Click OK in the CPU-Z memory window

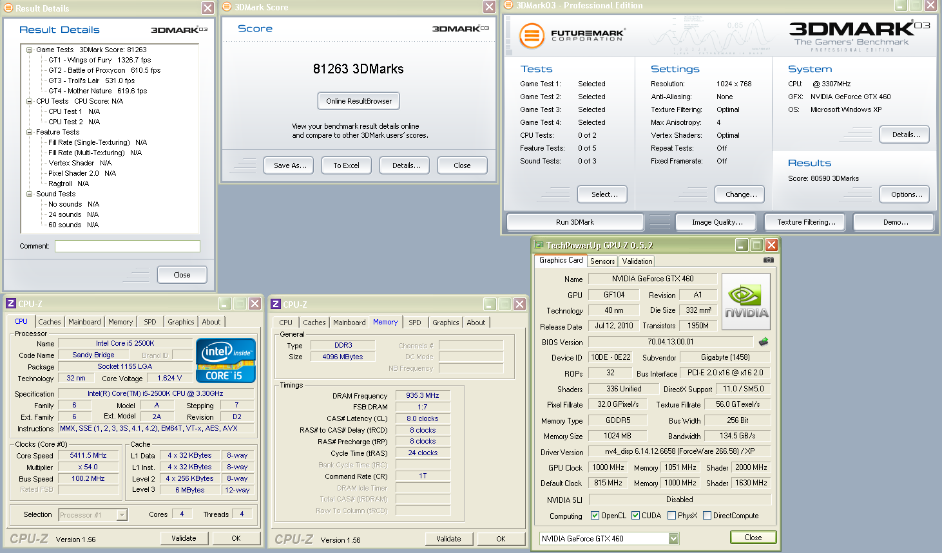(501, 539)
